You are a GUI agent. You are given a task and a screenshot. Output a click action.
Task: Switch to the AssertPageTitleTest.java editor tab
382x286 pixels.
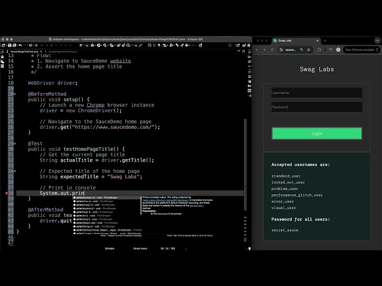coord(24,52)
